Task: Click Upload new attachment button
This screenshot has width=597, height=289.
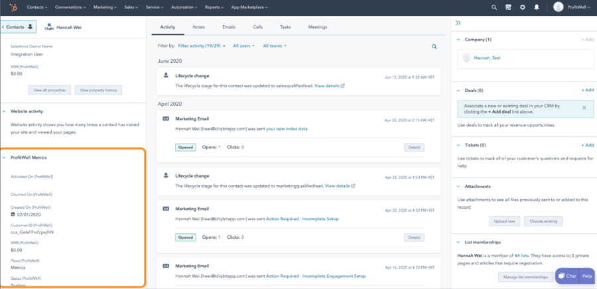Action: pyautogui.click(x=505, y=221)
